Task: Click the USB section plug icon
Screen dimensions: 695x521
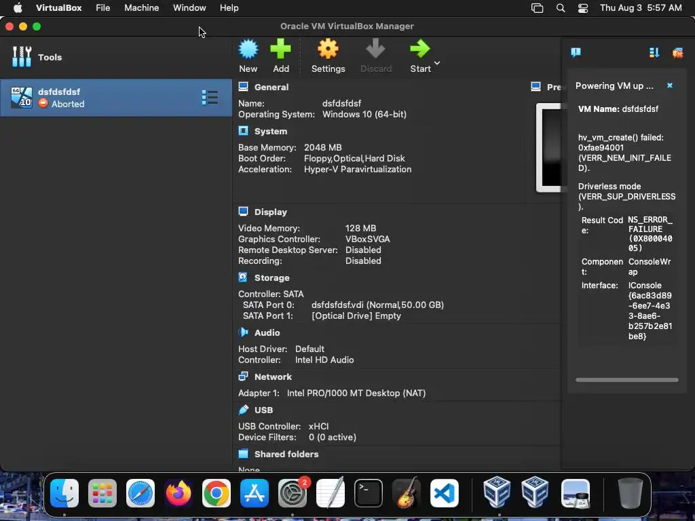Action: coord(244,410)
